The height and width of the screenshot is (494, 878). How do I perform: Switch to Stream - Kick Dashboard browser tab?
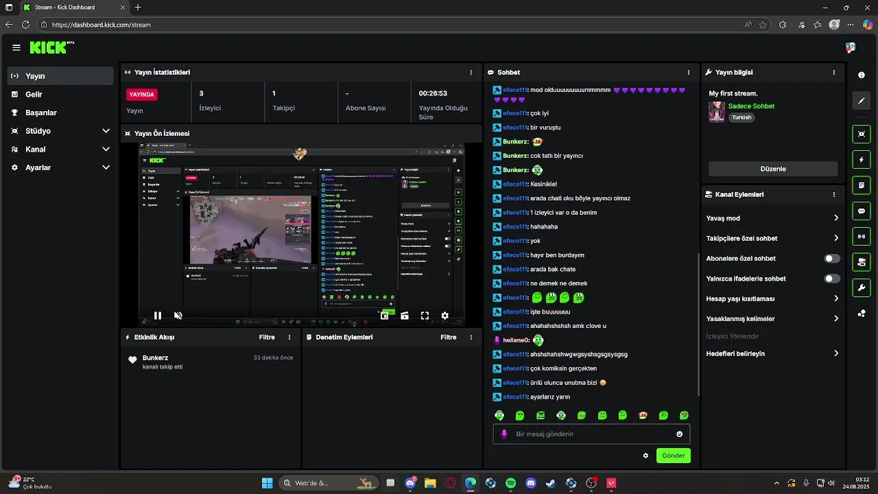(73, 8)
